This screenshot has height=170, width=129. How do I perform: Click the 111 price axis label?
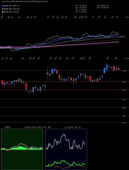124,99
